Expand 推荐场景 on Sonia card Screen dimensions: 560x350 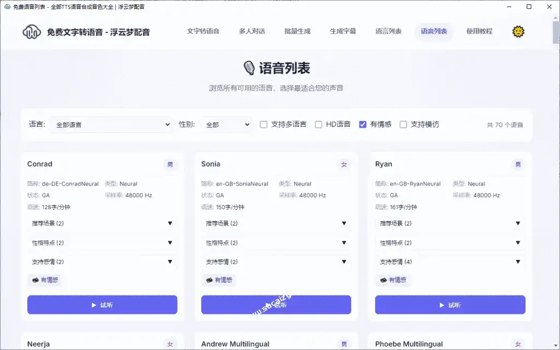click(x=276, y=223)
